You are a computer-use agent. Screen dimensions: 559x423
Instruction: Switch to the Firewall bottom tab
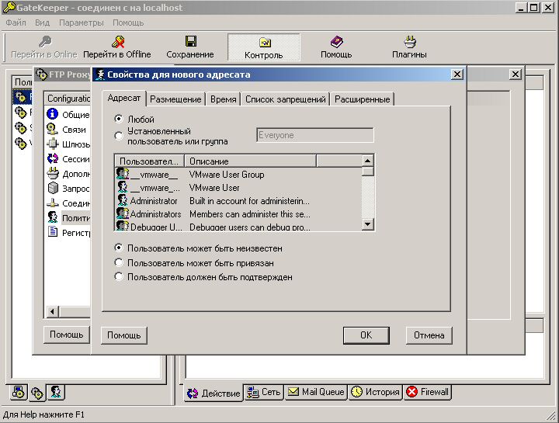(x=428, y=392)
